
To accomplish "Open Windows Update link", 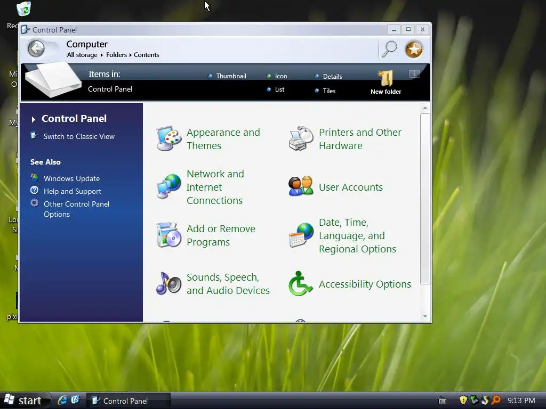I will click(x=72, y=178).
